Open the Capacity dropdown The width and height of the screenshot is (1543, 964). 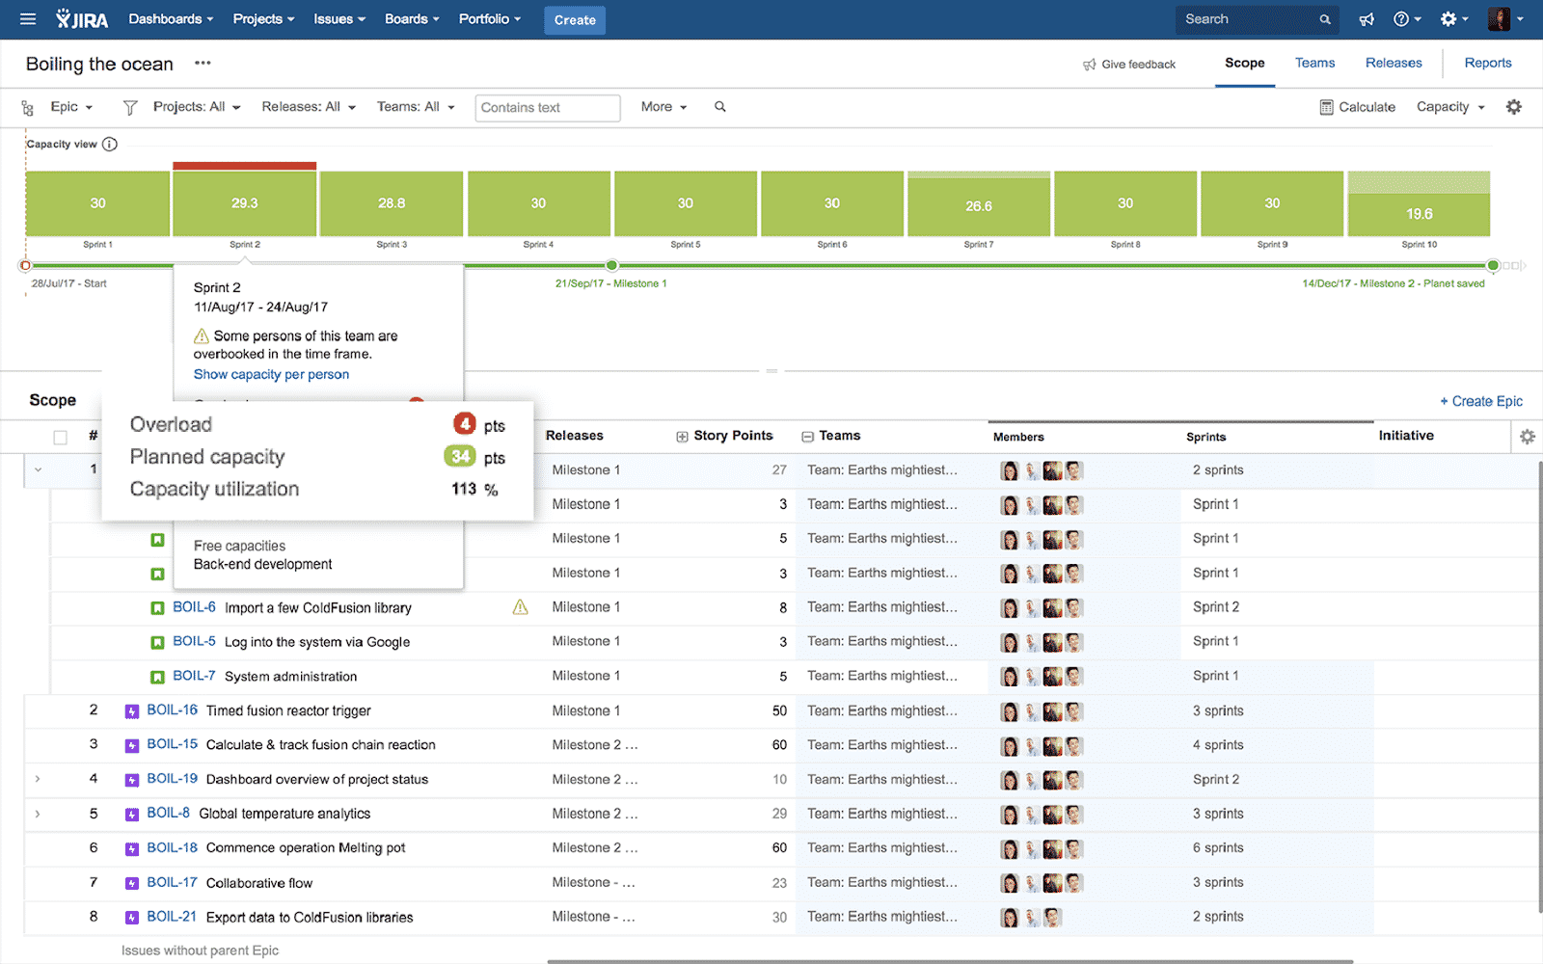coord(1449,107)
